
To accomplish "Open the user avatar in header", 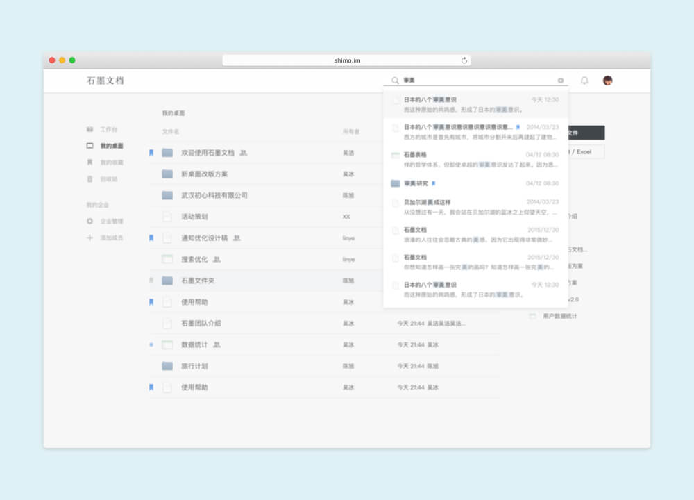I will (607, 81).
